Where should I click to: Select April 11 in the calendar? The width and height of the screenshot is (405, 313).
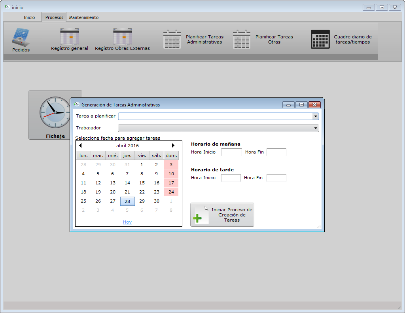(x=83, y=183)
